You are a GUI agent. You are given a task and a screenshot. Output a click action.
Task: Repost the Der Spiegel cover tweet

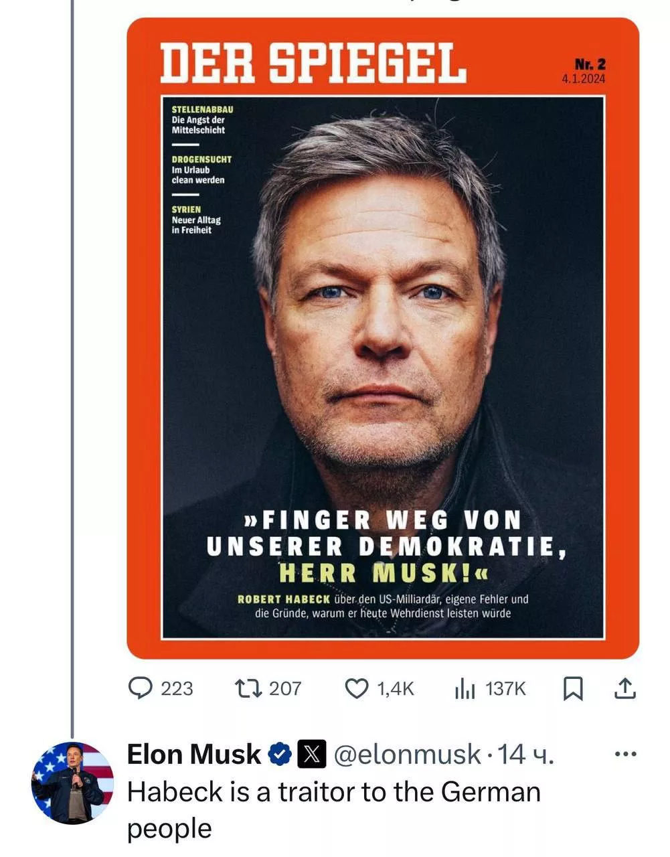point(250,688)
